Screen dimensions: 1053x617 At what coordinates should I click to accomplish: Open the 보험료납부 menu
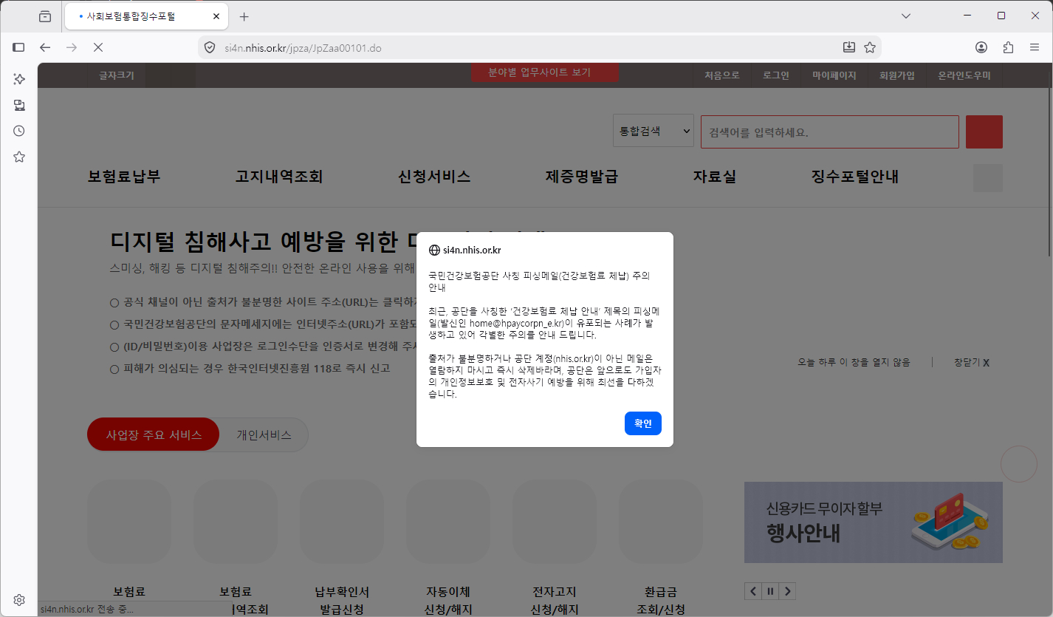click(124, 177)
